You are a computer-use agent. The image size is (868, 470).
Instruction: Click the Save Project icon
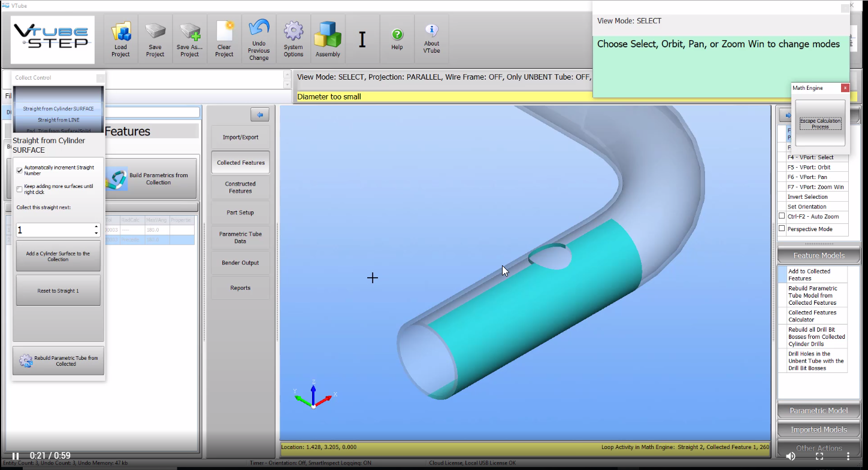[x=155, y=31]
